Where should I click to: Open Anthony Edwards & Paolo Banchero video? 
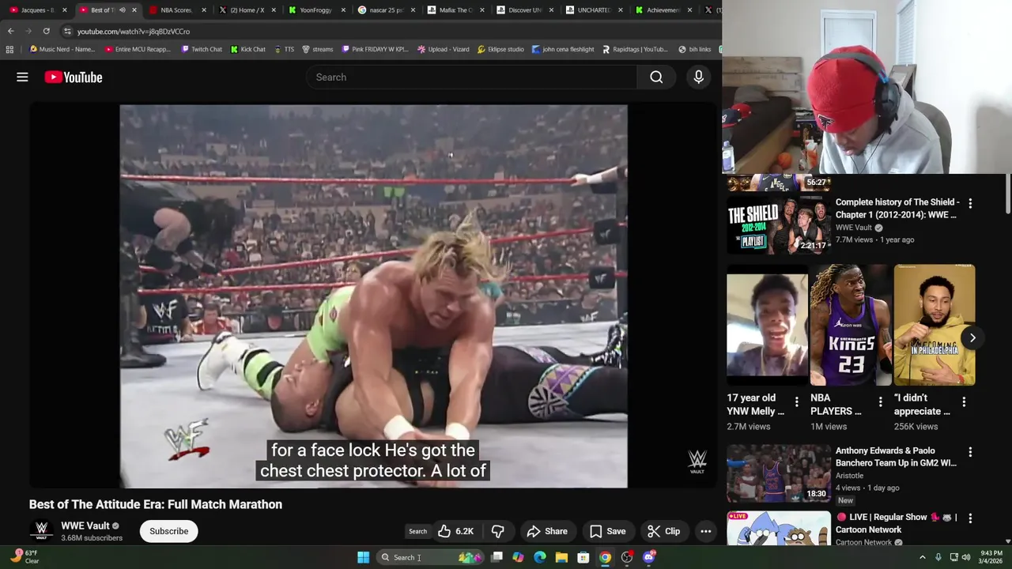coord(778,473)
